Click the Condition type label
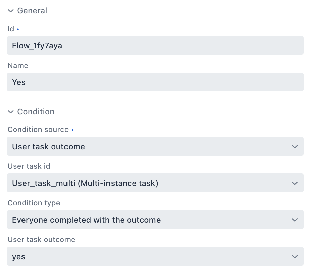The height and width of the screenshot is (275, 311). tap(34, 203)
